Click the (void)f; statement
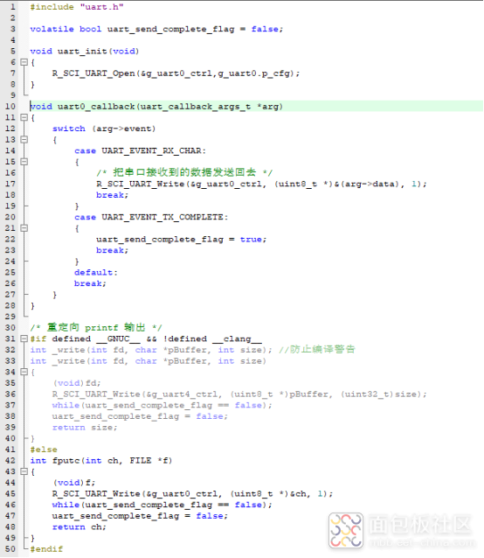This screenshot has height=558, width=484. point(74,483)
